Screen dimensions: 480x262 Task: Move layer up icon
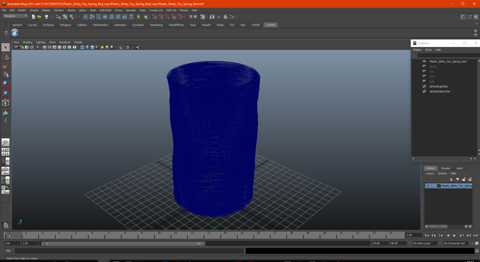pos(451,179)
